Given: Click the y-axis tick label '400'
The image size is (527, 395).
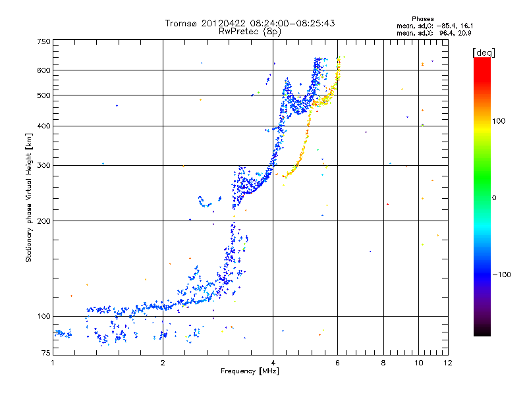Looking at the screenshot, I should 43,126.
